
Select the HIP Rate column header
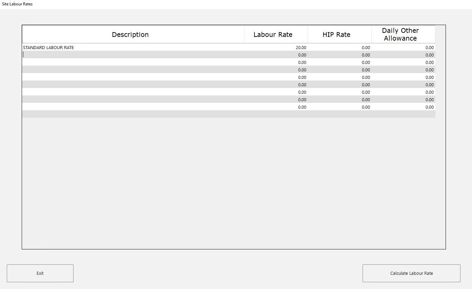tap(337, 34)
